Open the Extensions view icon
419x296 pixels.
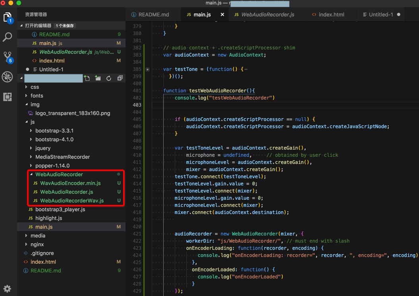tap(8, 97)
